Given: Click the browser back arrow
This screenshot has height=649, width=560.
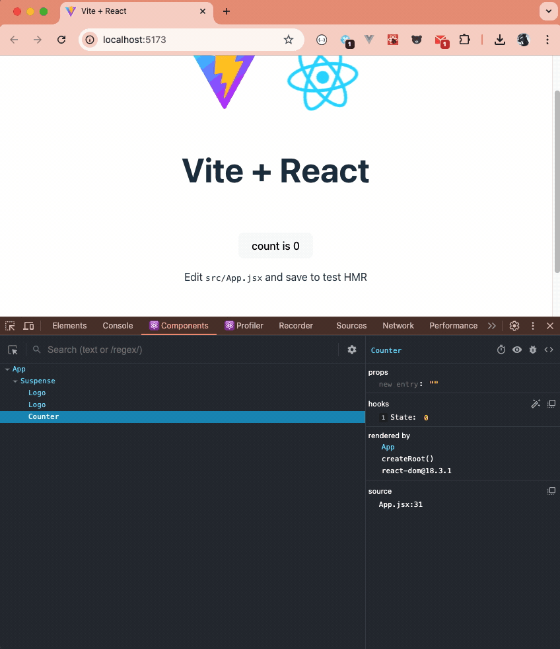Looking at the screenshot, I should coord(14,40).
